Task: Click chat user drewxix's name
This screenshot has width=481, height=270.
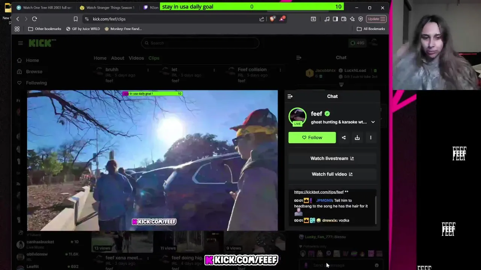Action: (x=329, y=220)
